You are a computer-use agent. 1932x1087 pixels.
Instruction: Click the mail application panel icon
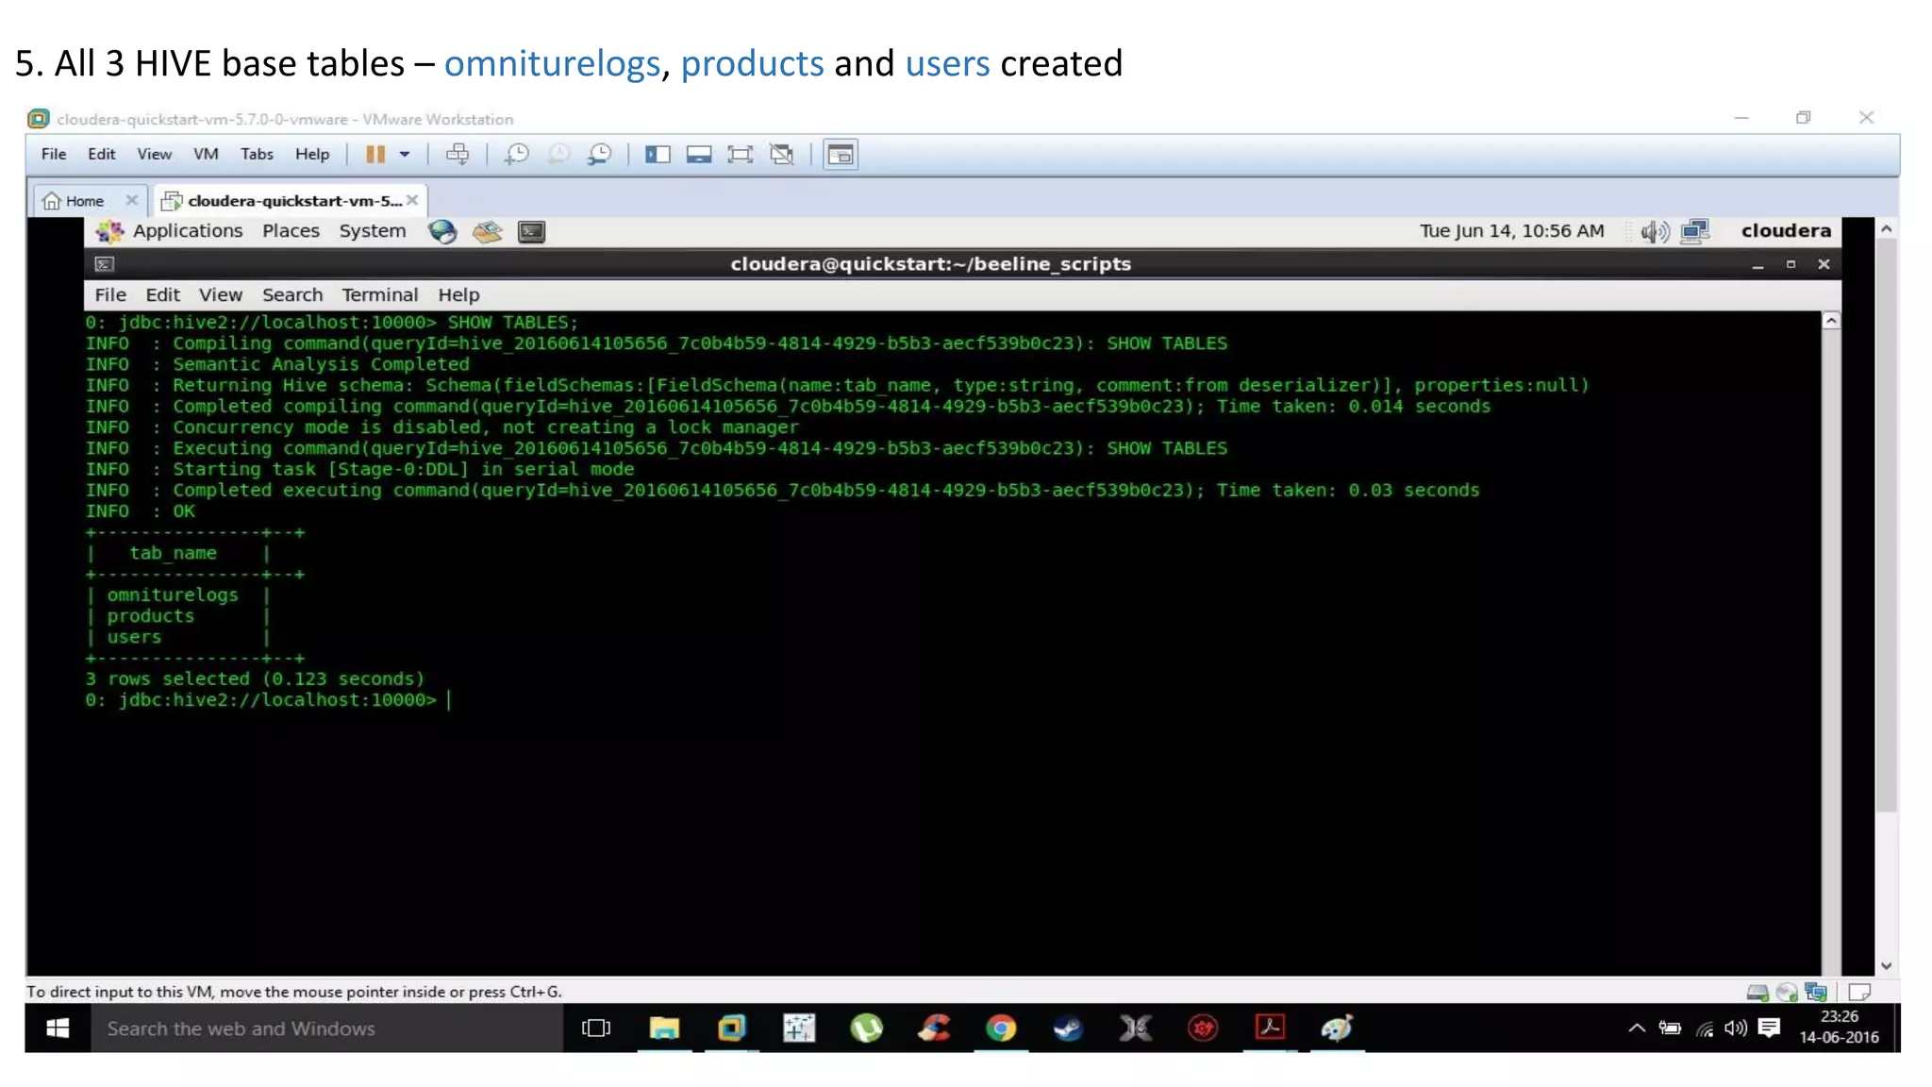(x=487, y=231)
